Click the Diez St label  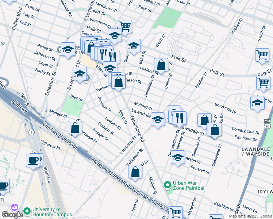pyautogui.click(x=76, y=98)
